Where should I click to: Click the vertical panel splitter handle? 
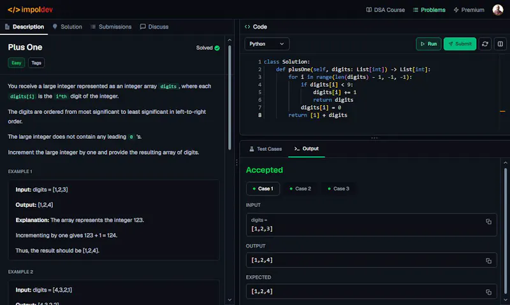pos(237,162)
